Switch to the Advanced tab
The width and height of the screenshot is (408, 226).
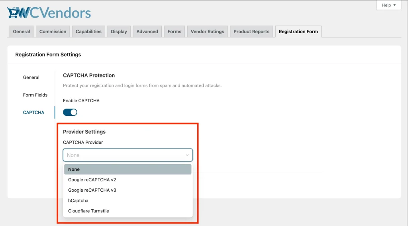[147, 32]
